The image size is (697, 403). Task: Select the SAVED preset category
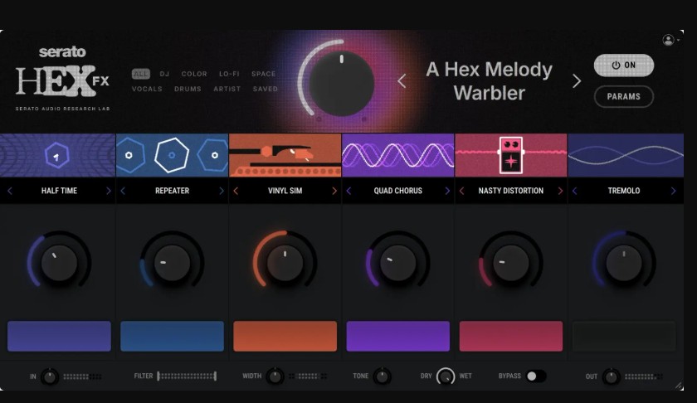[266, 89]
